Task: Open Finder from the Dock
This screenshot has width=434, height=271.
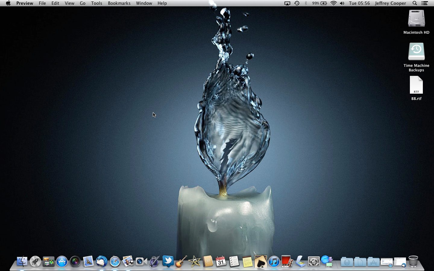Action: 22,261
